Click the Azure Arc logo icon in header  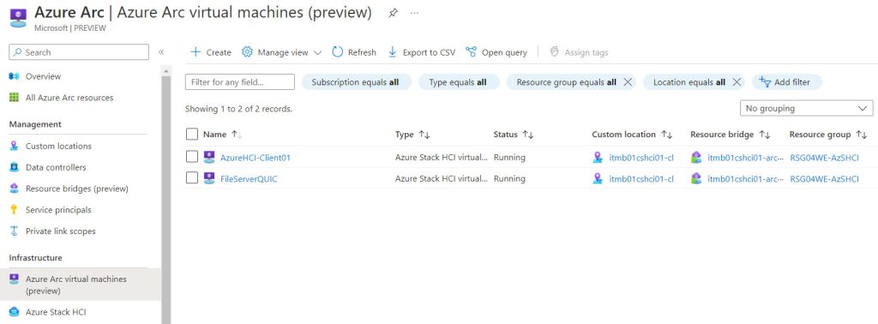point(18,18)
